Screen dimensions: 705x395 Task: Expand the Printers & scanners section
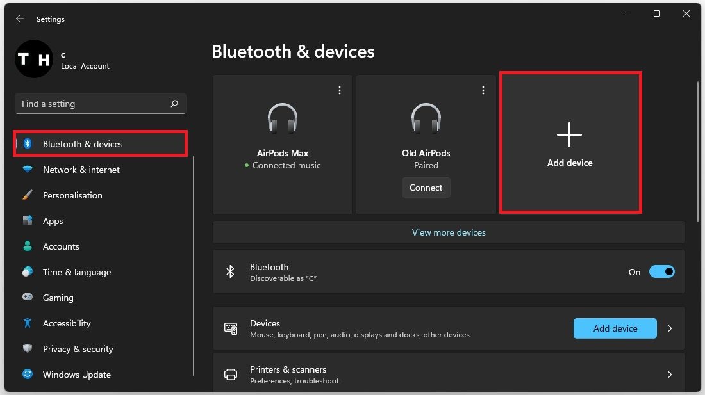point(669,374)
